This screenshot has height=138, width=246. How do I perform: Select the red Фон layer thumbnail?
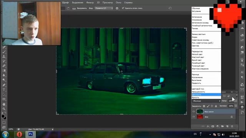point(200,117)
